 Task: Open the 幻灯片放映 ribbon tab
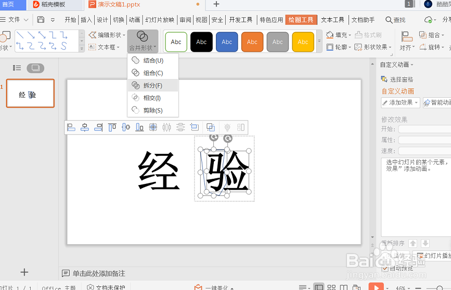pos(160,20)
